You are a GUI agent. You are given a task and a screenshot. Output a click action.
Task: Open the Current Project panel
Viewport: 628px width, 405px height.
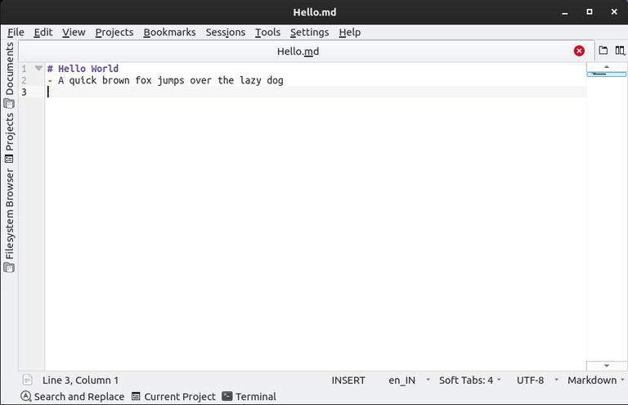click(173, 397)
